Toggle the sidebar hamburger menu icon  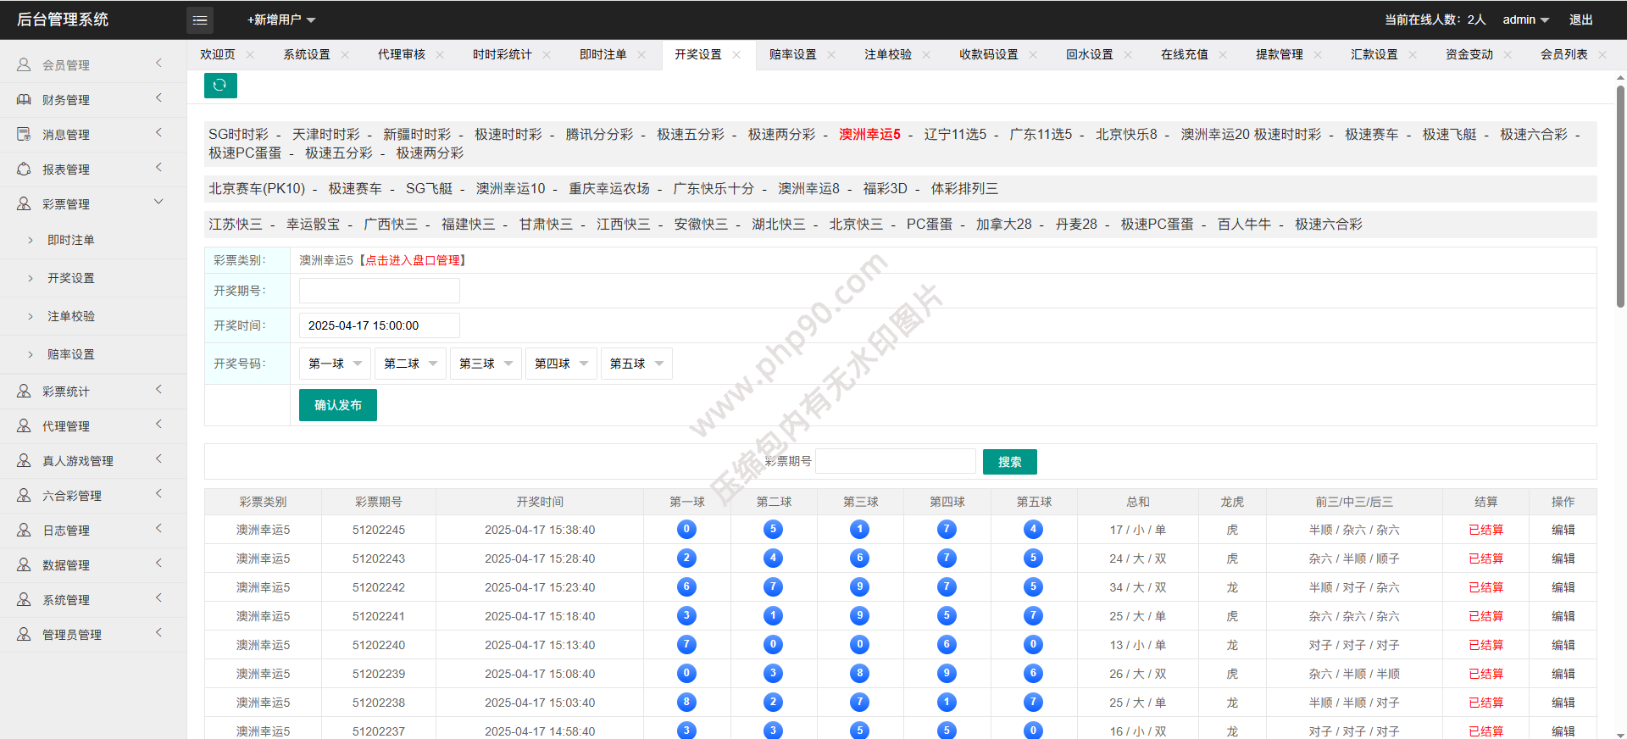200,19
